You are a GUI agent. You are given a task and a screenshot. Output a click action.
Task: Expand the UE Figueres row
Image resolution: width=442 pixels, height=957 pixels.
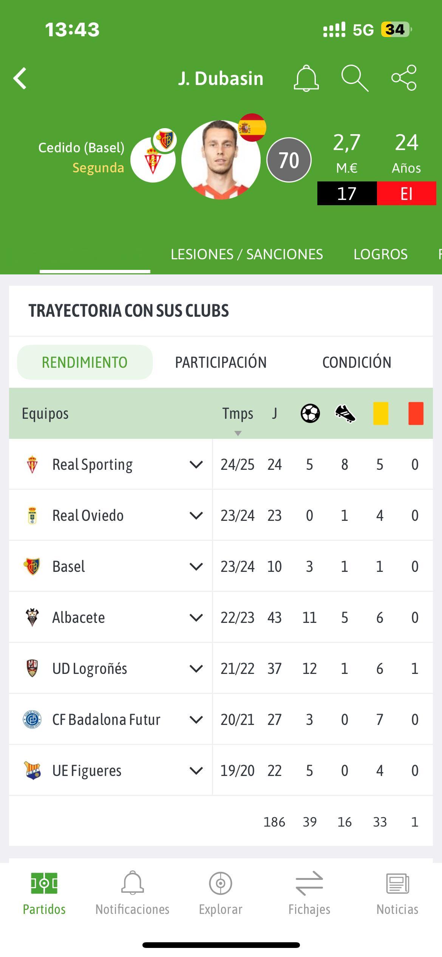click(196, 770)
